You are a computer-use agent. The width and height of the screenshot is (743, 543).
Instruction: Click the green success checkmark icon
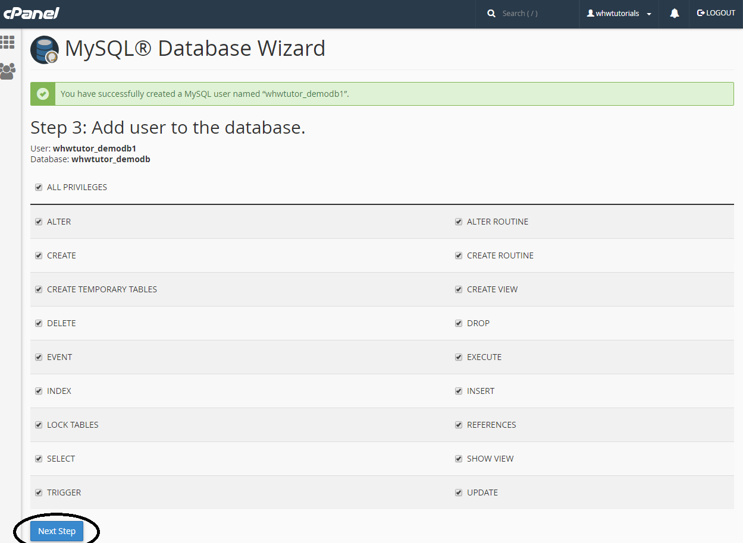[43, 94]
